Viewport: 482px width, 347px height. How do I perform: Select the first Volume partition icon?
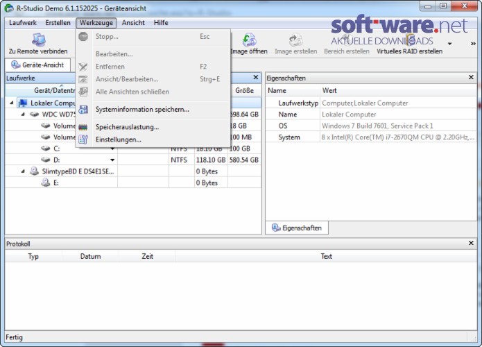point(46,126)
